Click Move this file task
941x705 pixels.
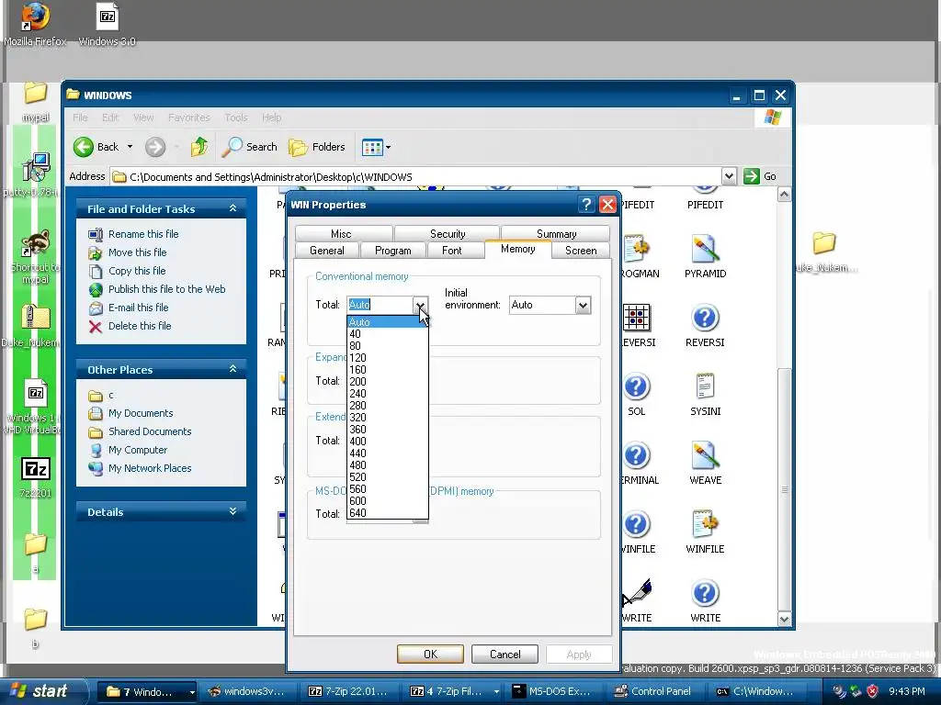pyautogui.click(x=137, y=252)
